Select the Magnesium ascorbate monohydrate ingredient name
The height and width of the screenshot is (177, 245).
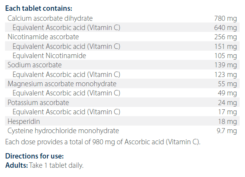click(62, 83)
